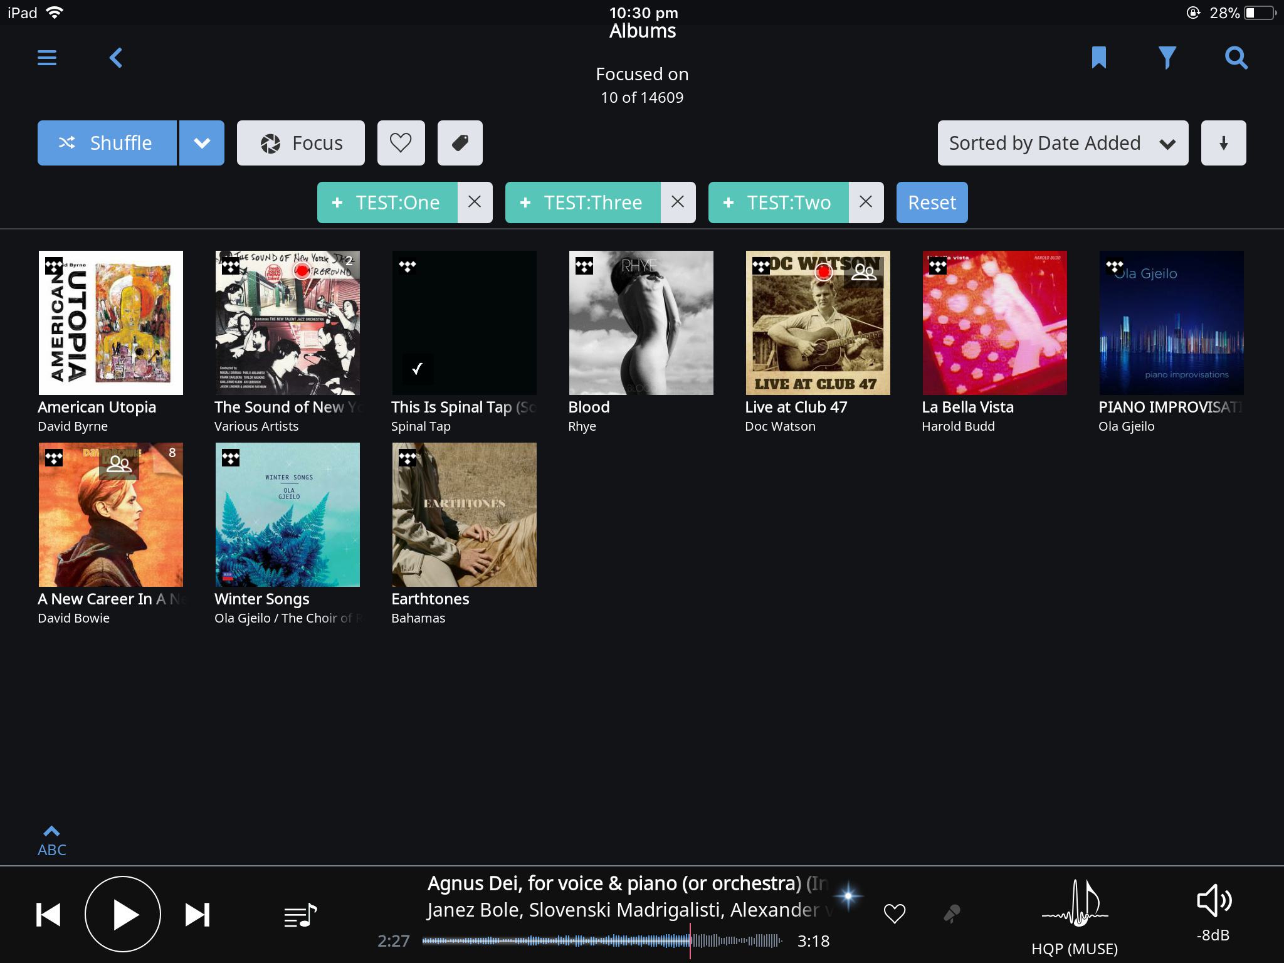Open the Sorted by Date Added dropdown
1284x963 pixels.
1062,143
